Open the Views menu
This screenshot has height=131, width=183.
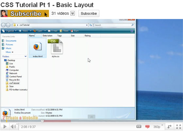24,31
